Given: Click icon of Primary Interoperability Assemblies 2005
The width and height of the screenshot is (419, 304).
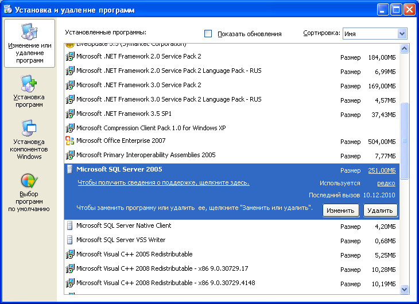Looking at the screenshot, I should point(70,155).
